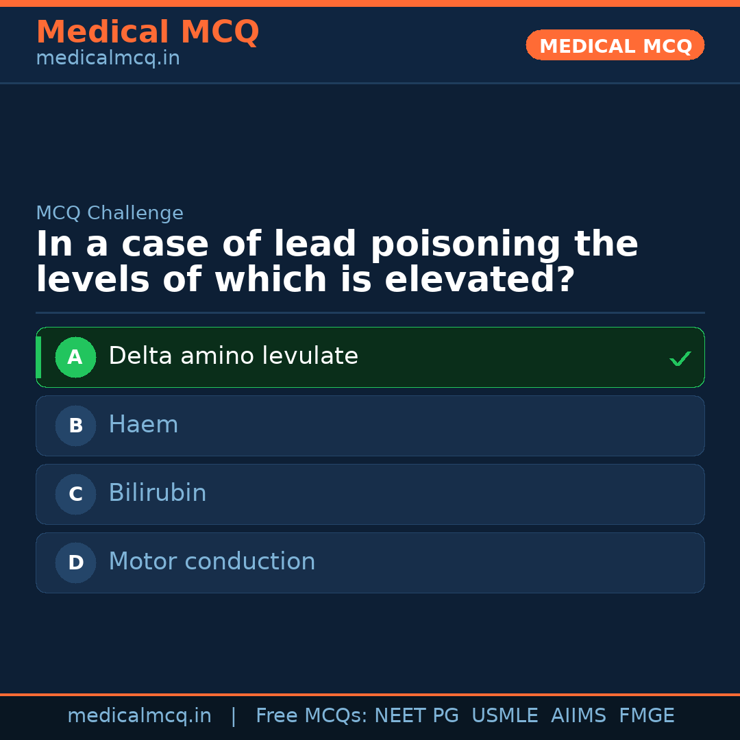Click the C letter circle icon
The height and width of the screenshot is (740, 740).
[75, 494]
